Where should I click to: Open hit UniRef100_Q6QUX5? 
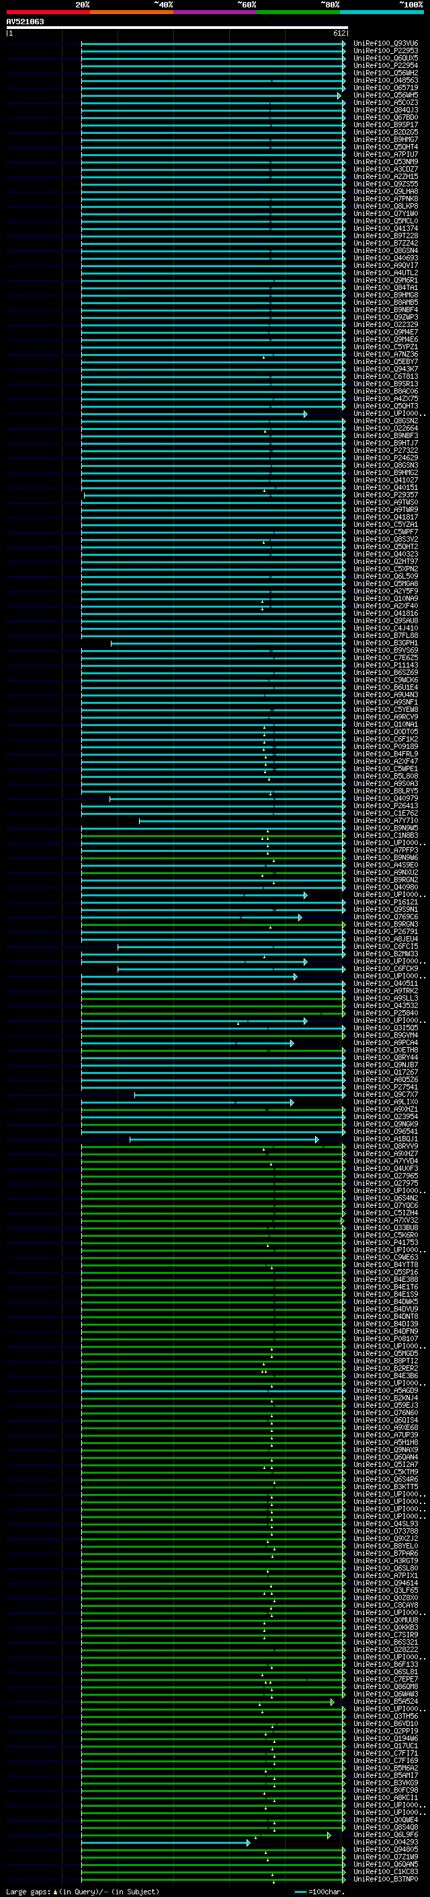(385, 58)
